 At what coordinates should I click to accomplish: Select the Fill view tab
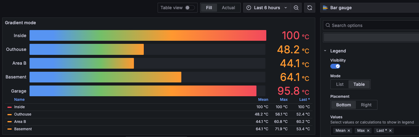click(209, 8)
